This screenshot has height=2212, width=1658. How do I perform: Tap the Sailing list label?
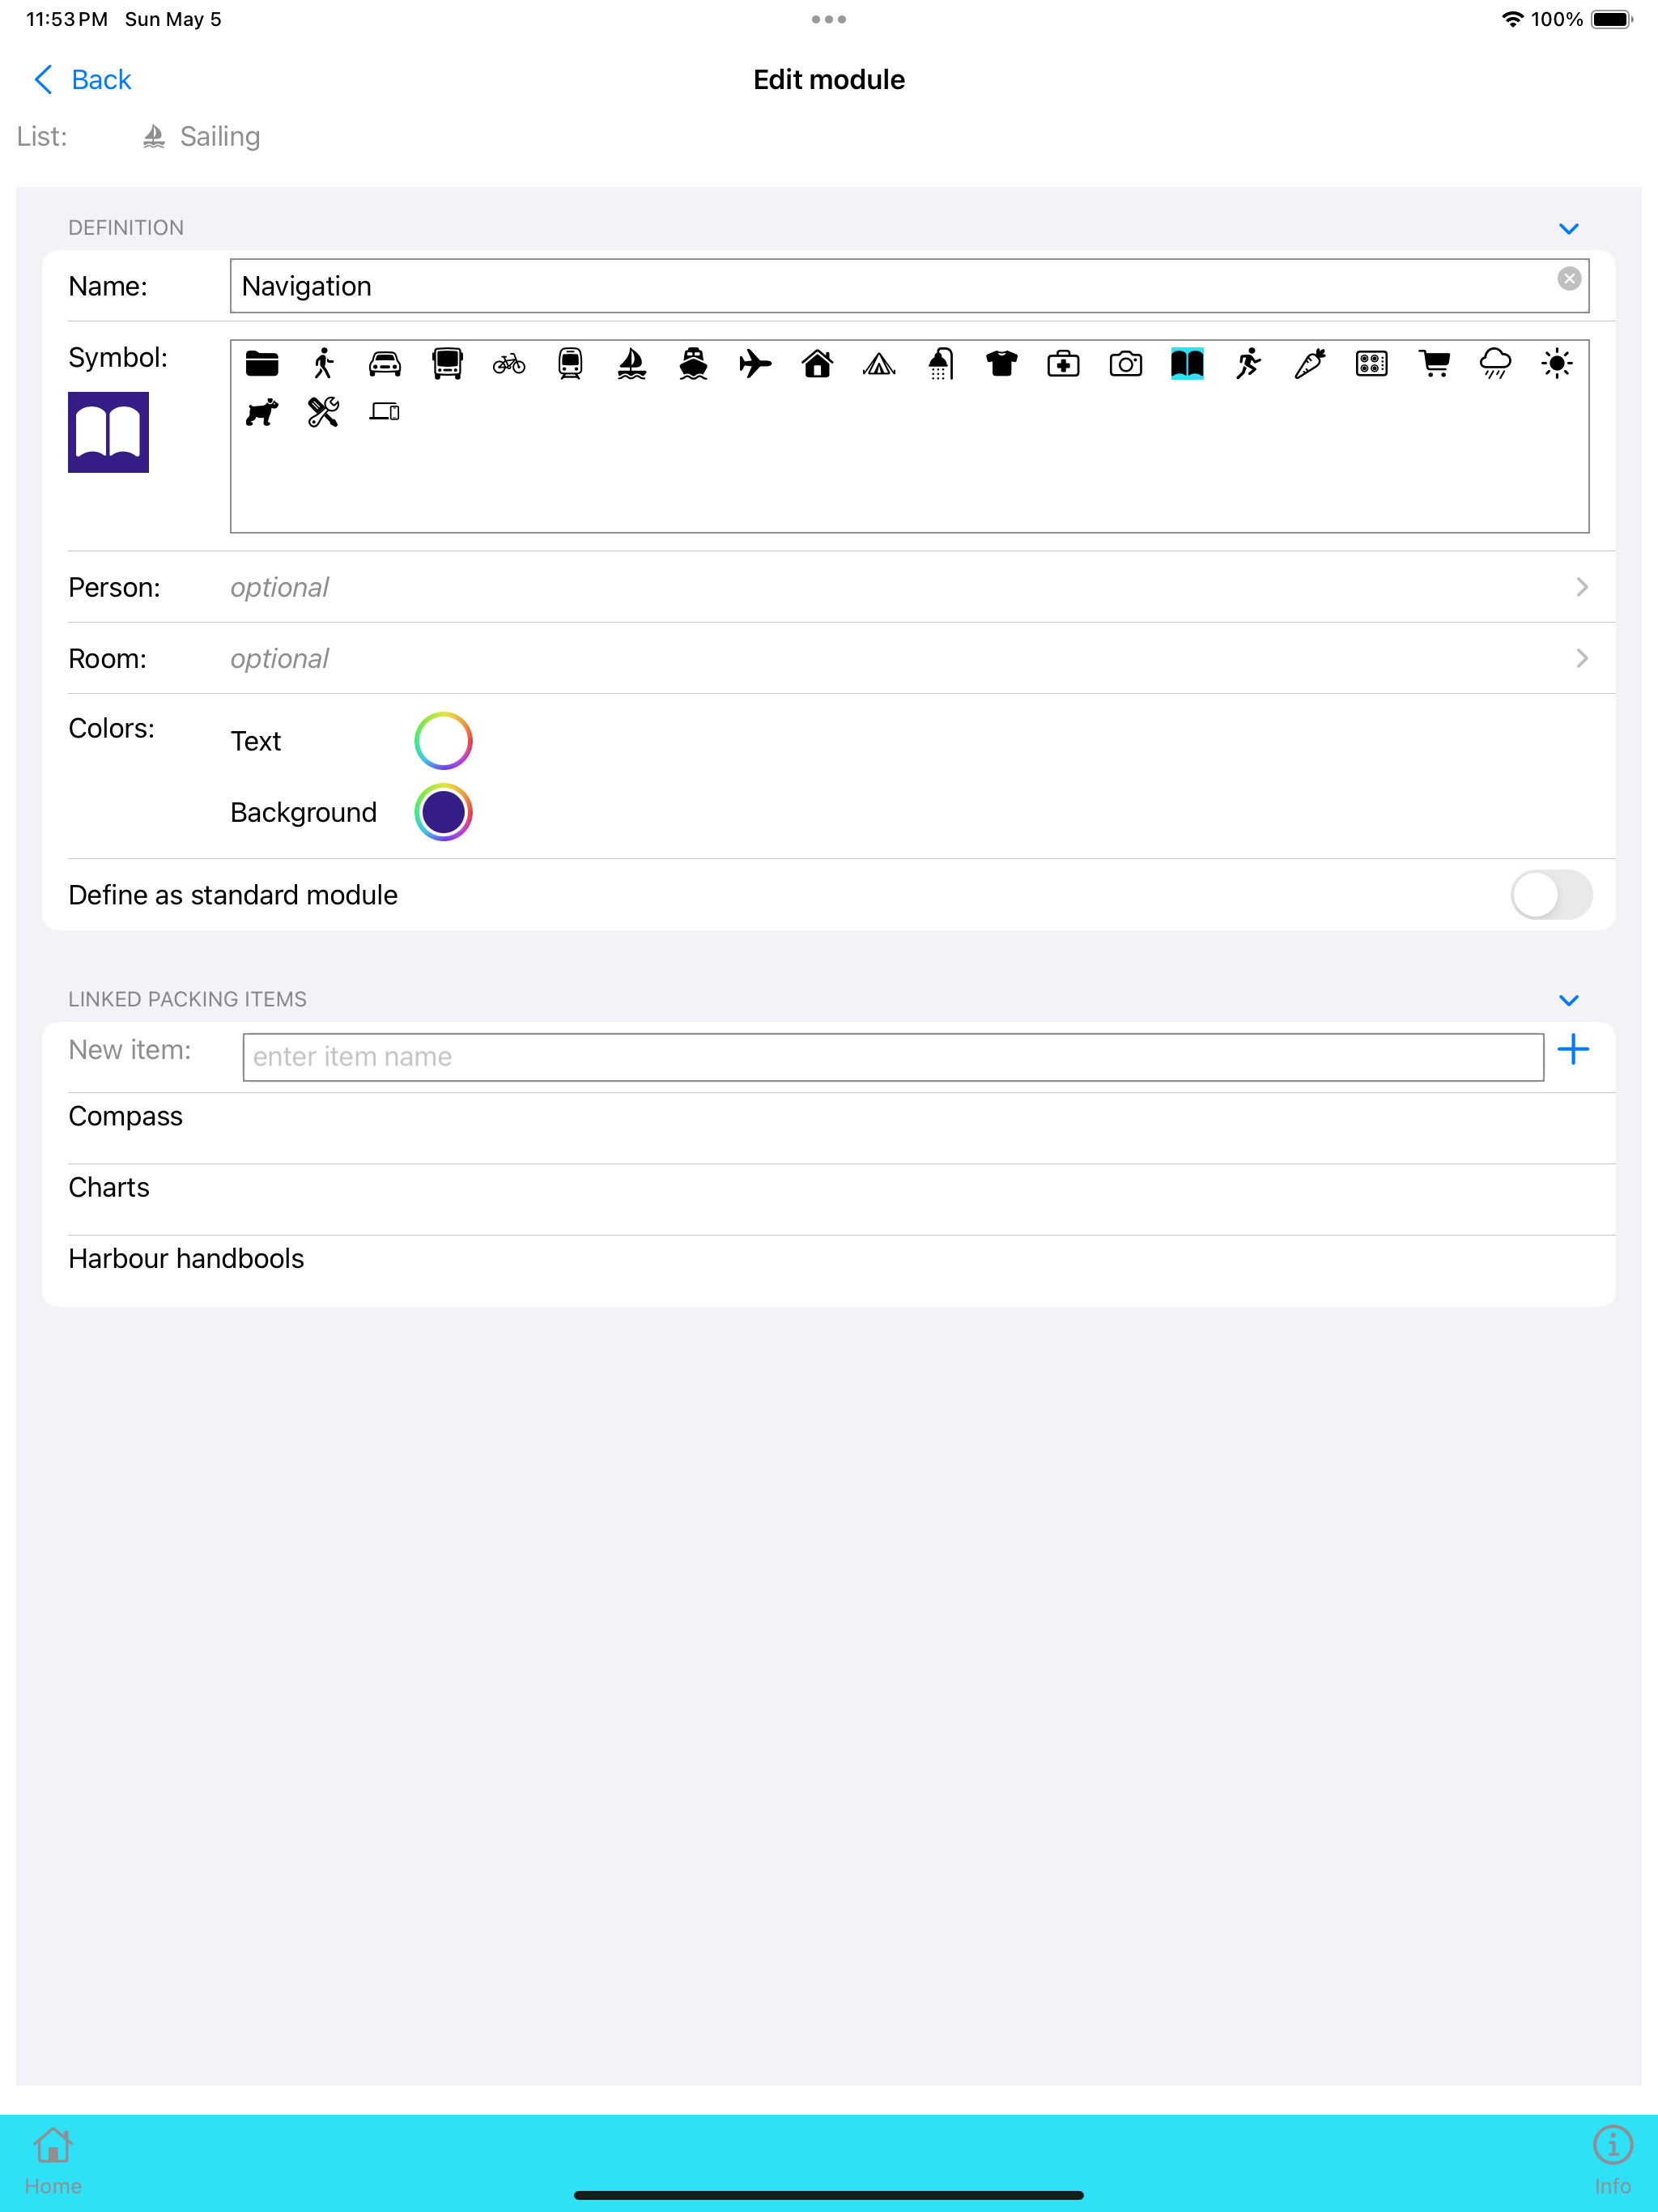tap(220, 136)
